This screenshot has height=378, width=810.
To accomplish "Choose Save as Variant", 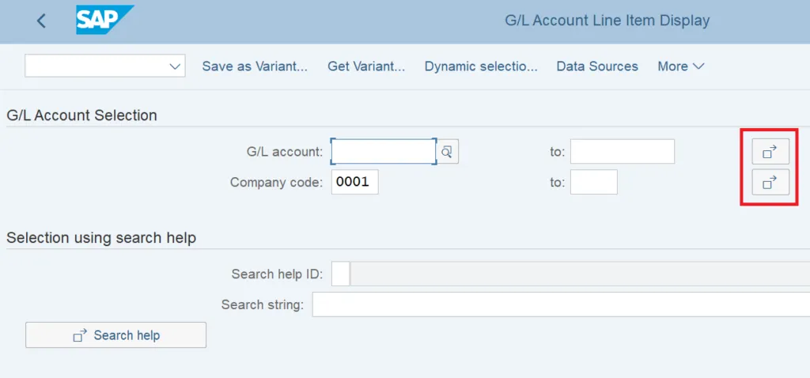I will point(254,66).
